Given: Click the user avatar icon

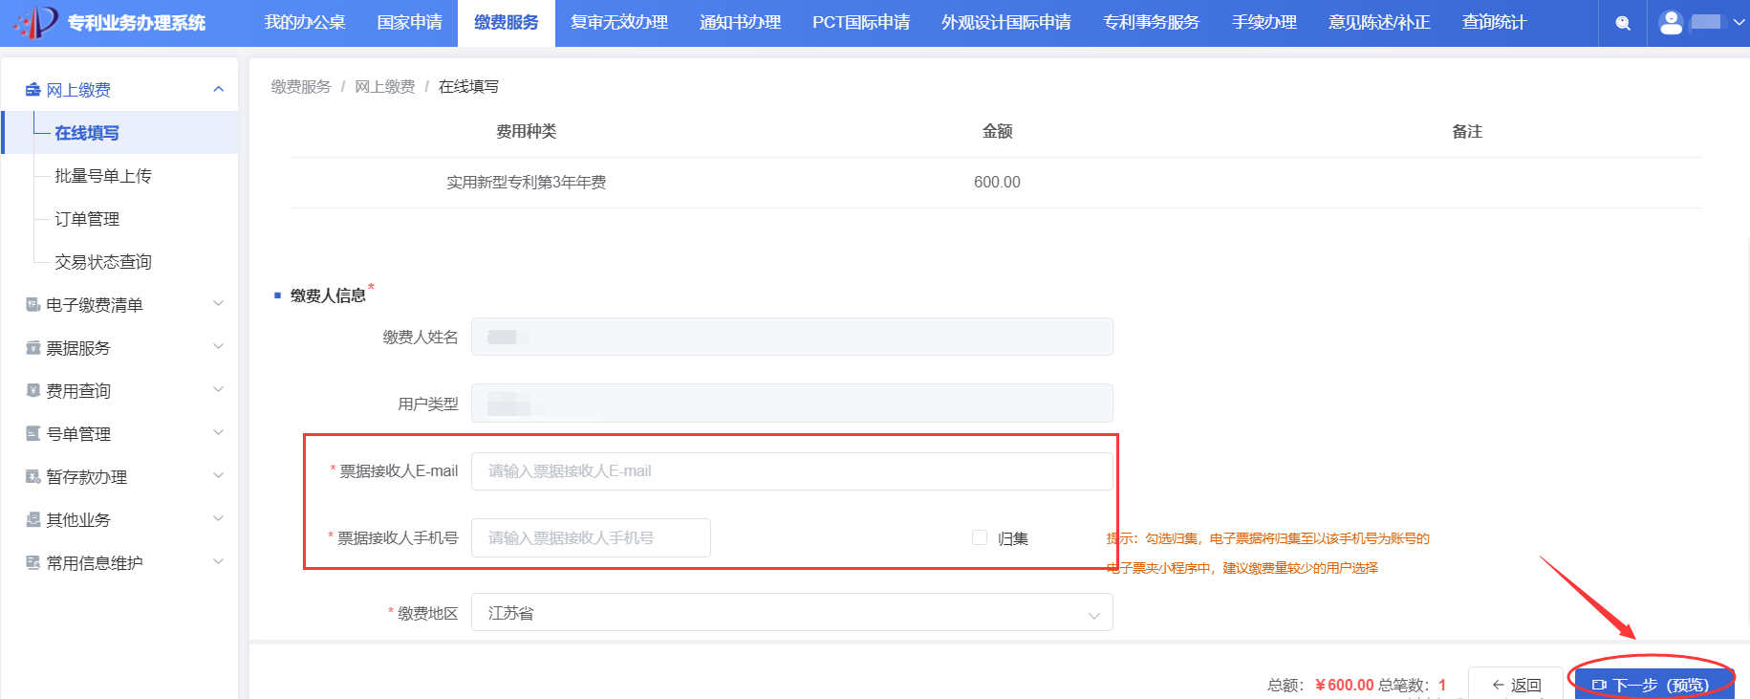Looking at the screenshot, I should 1671,22.
